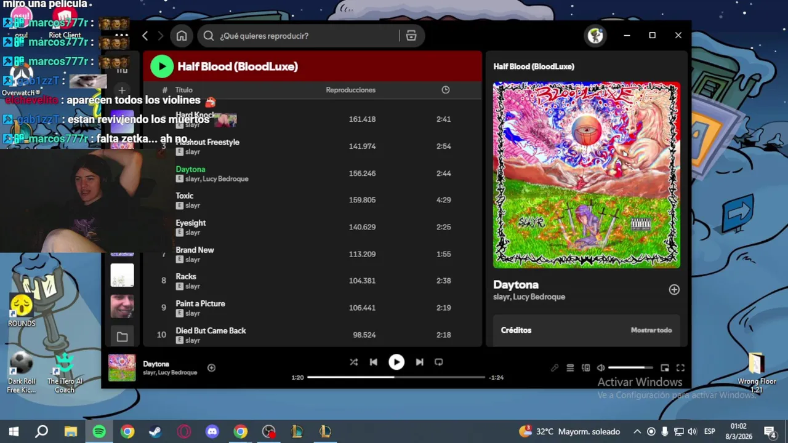The height and width of the screenshot is (443, 788).
Task: Add Daytona to library in right panel
Action: coord(674,290)
